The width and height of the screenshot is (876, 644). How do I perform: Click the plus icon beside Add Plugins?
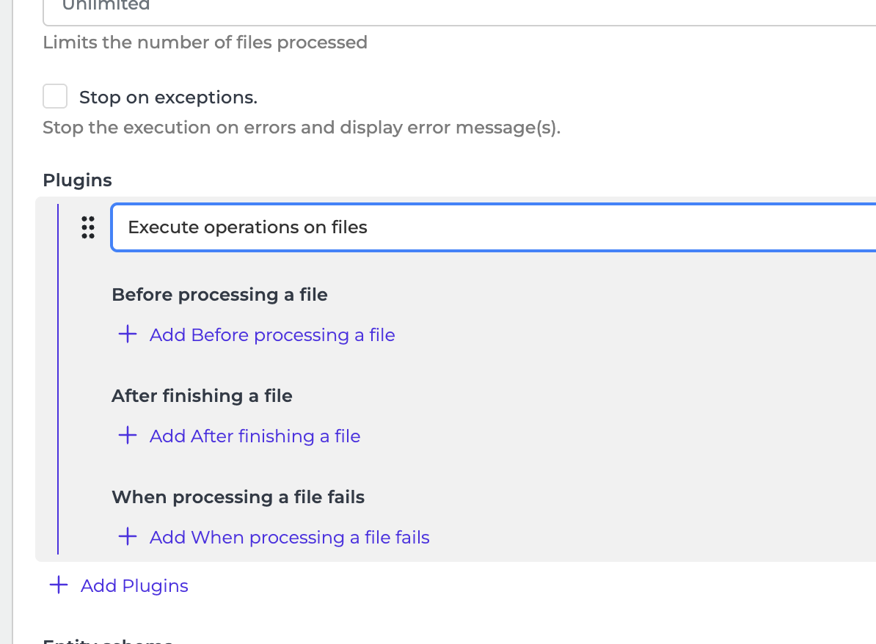[x=59, y=585]
